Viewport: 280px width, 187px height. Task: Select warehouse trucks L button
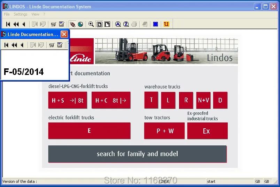pos(168,100)
